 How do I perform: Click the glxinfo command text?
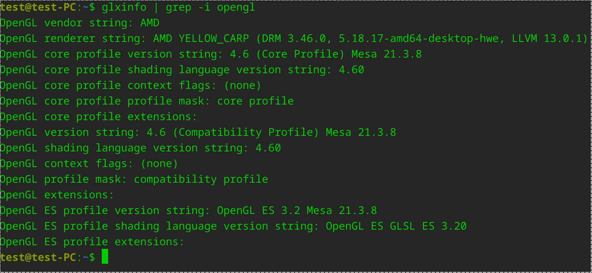[x=124, y=7]
